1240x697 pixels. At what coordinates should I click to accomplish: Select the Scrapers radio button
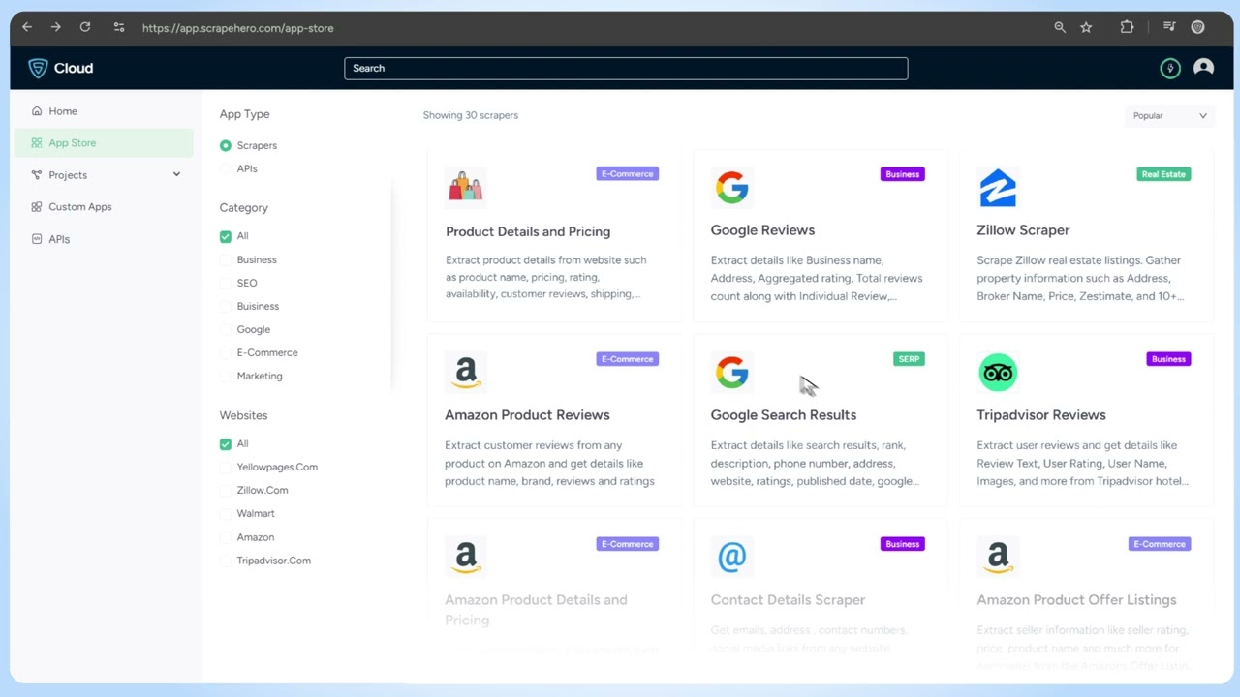[226, 145]
